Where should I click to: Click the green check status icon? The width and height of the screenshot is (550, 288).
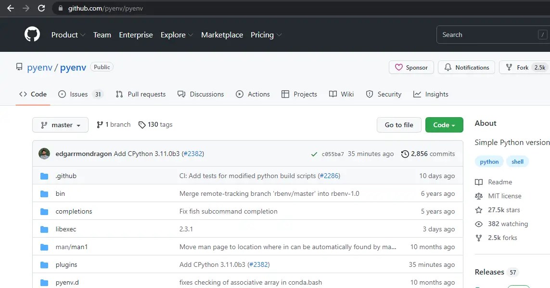click(314, 154)
